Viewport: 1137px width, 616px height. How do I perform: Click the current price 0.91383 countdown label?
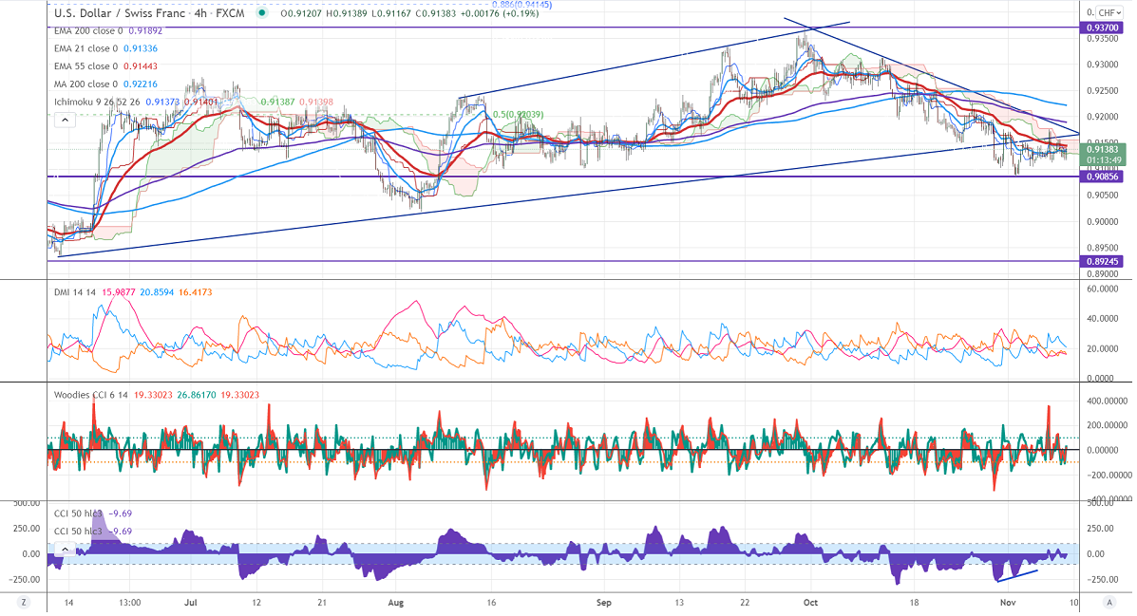pyautogui.click(x=1102, y=155)
